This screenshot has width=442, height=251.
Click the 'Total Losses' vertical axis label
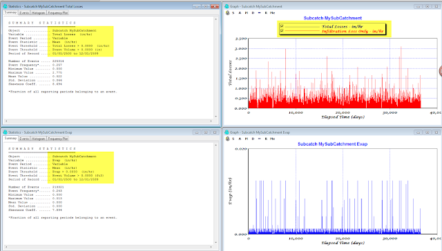(x=230, y=73)
